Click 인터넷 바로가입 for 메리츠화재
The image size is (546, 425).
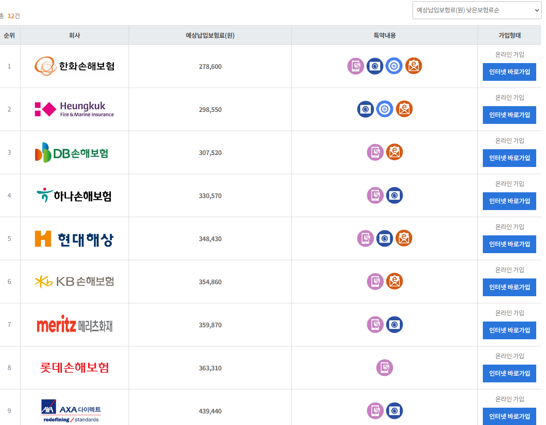[x=510, y=330]
